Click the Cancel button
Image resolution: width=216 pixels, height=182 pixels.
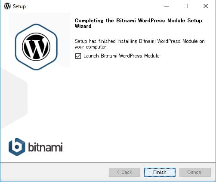[195, 172]
